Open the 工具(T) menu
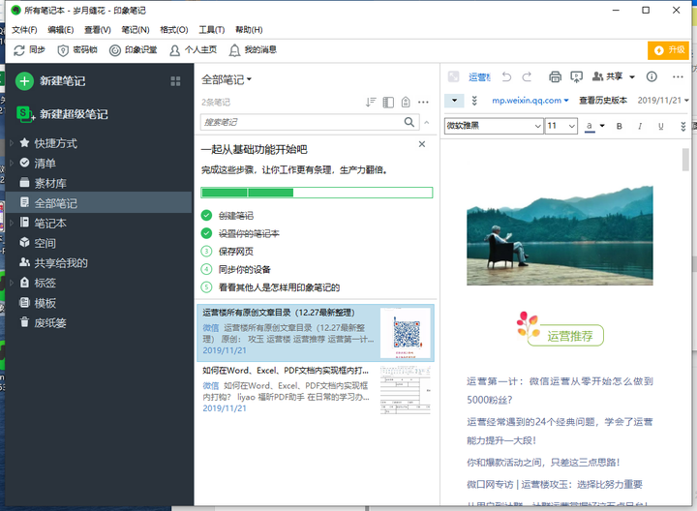Image resolution: width=697 pixels, height=511 pixels. [x=211, y=30]
